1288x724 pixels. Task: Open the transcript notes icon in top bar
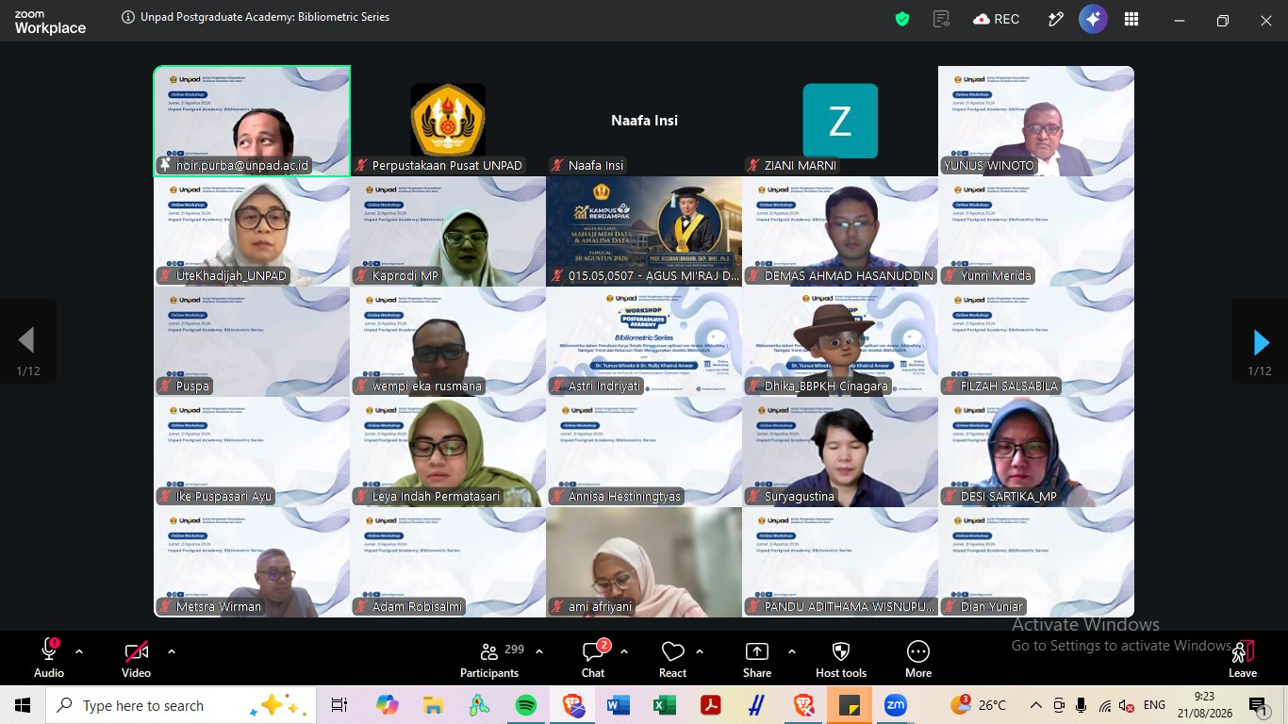coord(940,19)
